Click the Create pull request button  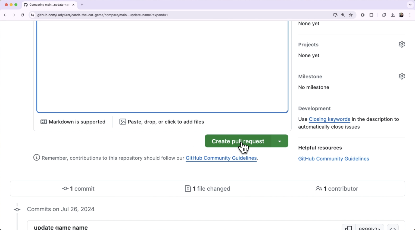pyautogui.click(x=238, y=141)
